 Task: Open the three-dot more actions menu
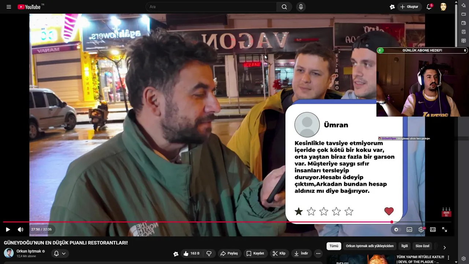pyautogui.click(x=318, y=253)
